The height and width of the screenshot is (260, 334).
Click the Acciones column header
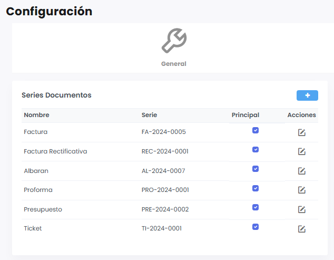pos(302,115)
